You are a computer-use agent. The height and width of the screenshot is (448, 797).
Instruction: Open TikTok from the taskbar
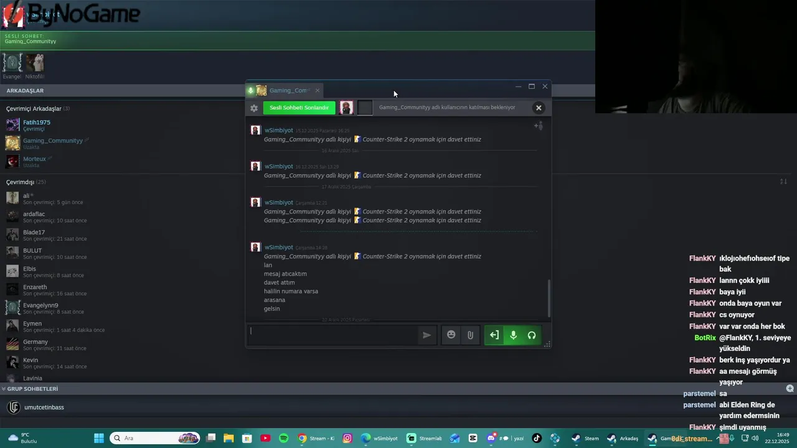(x=537, y=438)
